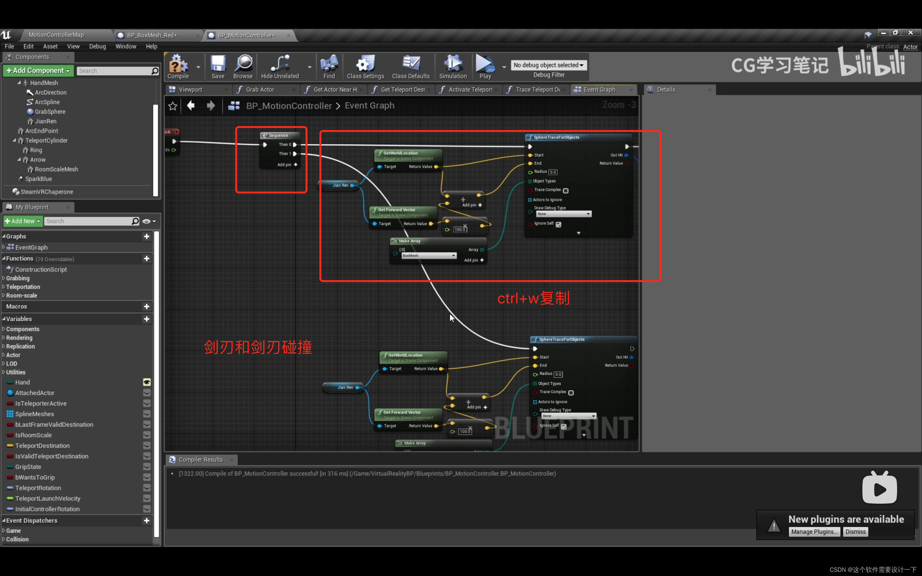This screenshot has width=922, height=576.
Task: Toggle Ignore Self checkbox on top SphereTrace node
Action: (x=559, y=224)
